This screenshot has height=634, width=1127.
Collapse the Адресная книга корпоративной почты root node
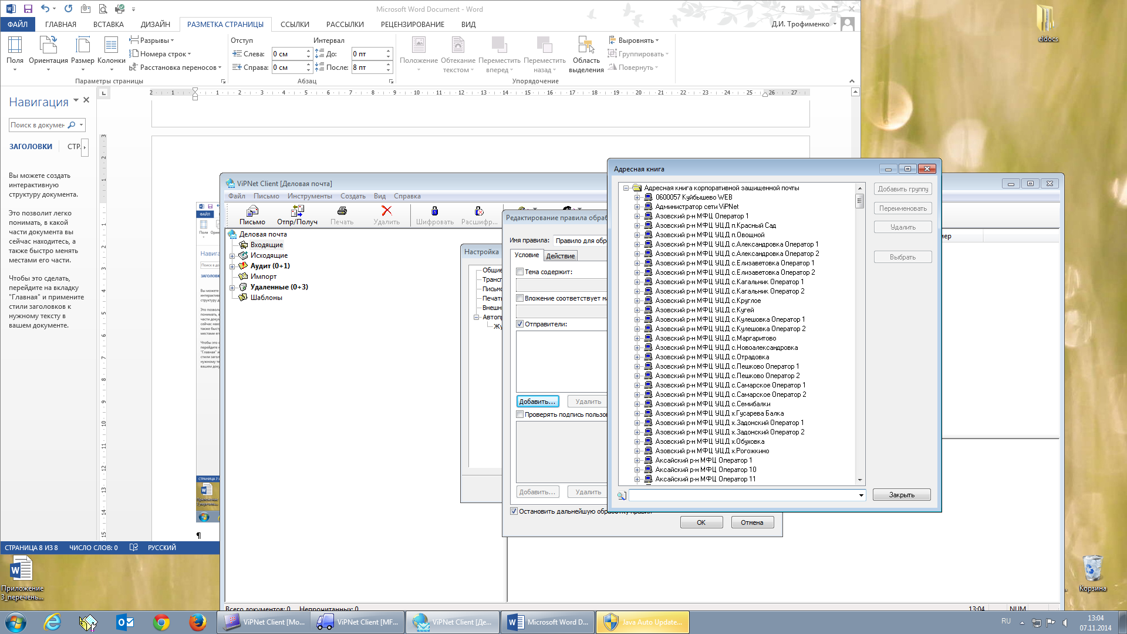pyautogui.click(x=626, y=188)
